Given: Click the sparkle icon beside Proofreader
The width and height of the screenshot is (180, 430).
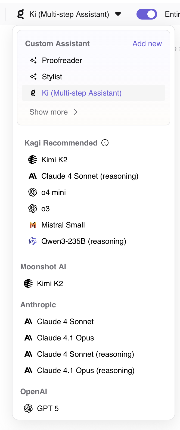Looking at the screenshot, I should tap(33, 60).
